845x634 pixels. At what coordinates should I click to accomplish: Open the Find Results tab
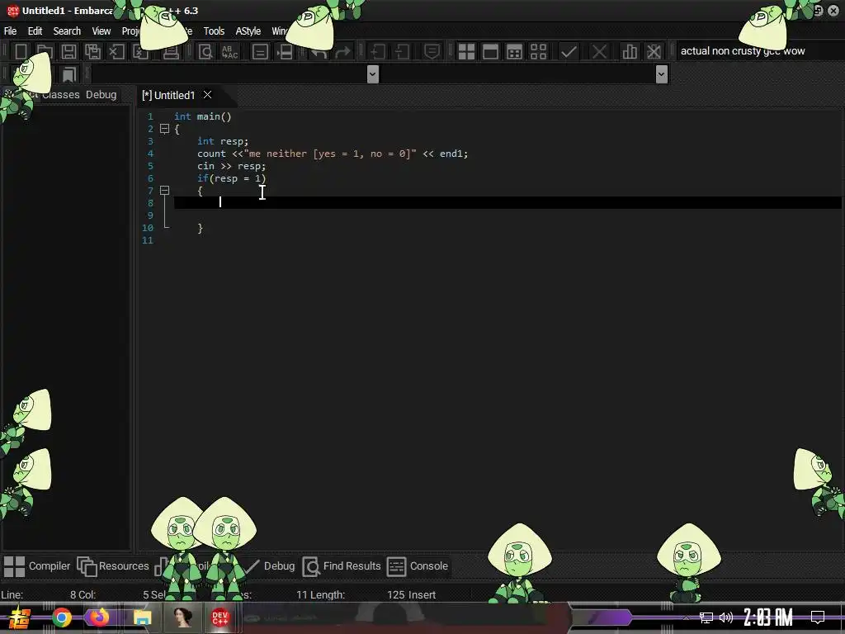point(342,566)
